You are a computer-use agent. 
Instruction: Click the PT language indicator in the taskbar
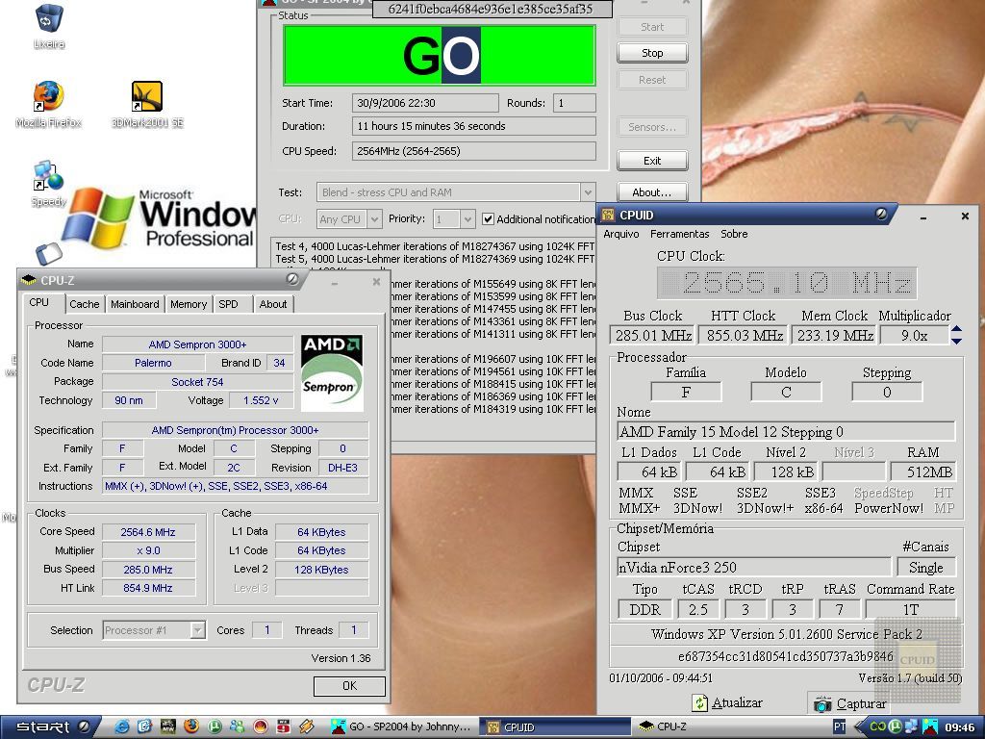coord(839,727)
